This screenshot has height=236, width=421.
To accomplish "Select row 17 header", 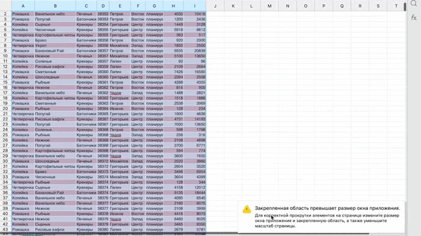I will (x=5, y=93).
